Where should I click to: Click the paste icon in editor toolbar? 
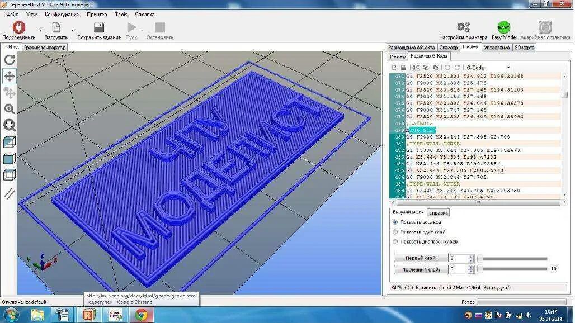tap(435, 68)
